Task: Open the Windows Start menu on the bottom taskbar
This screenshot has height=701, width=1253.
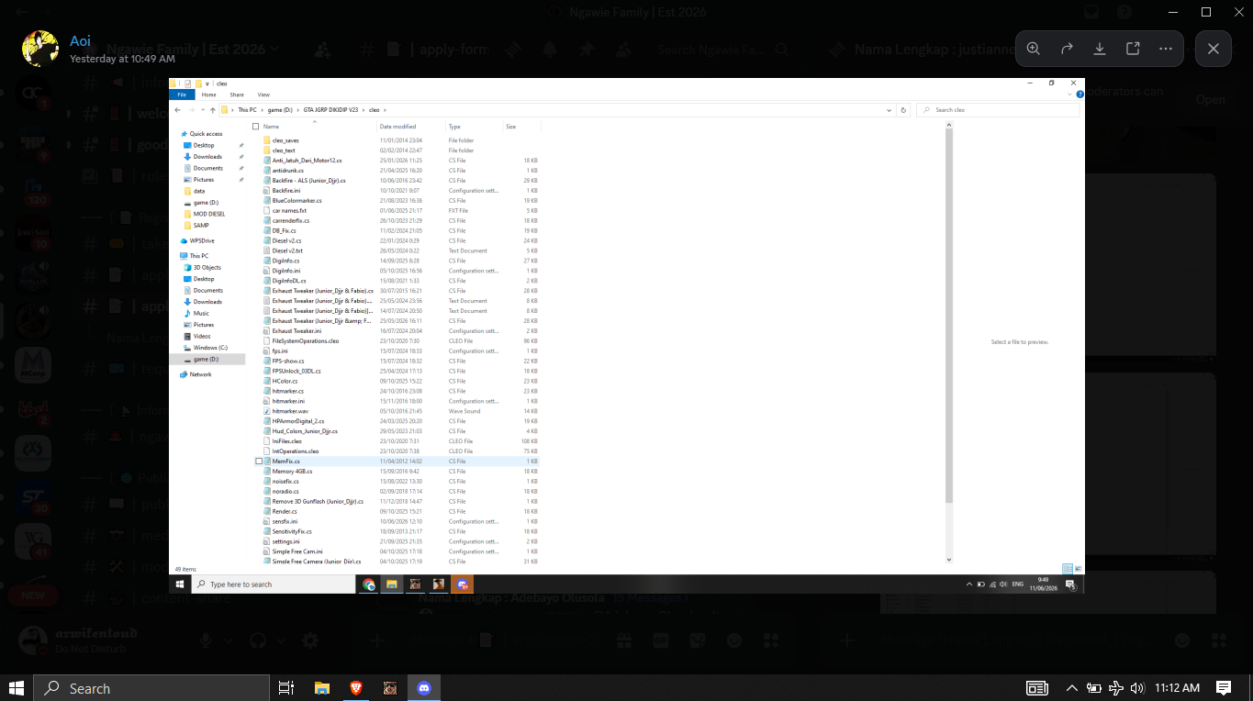Action: [17, 687]
